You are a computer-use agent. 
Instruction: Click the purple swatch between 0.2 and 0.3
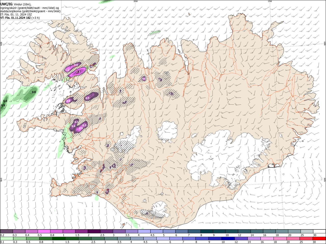coord(6,232)
